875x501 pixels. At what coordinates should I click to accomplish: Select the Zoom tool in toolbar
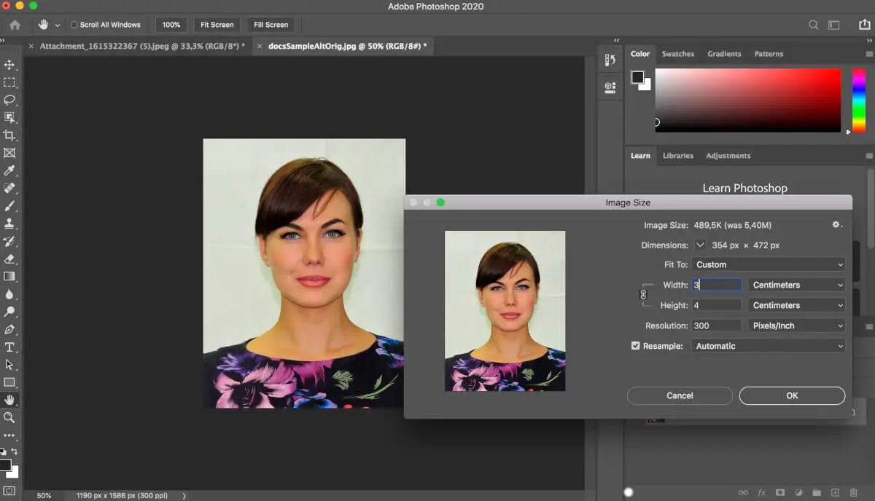tap(9, 417)
